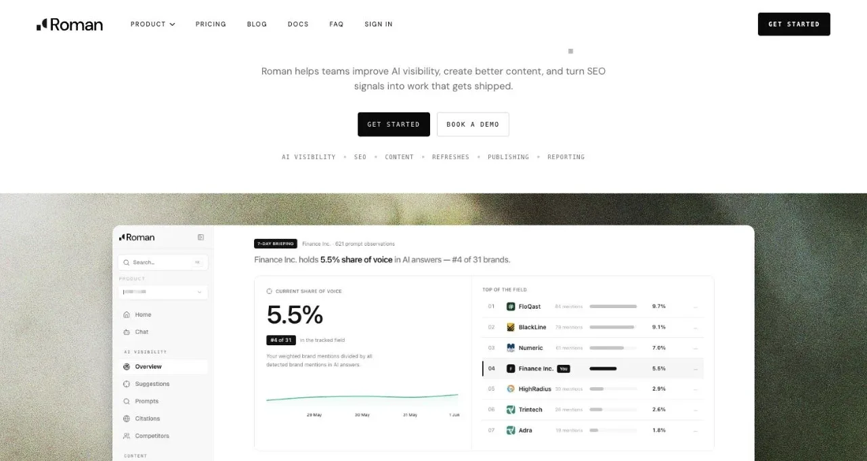The width and height of the screenshot is (867, 461).
Task: Click the magnifier icon in the search box
Action: (126, 263)
